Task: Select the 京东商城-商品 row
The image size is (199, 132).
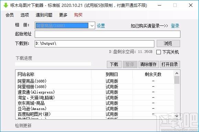Action: point(95,103)
